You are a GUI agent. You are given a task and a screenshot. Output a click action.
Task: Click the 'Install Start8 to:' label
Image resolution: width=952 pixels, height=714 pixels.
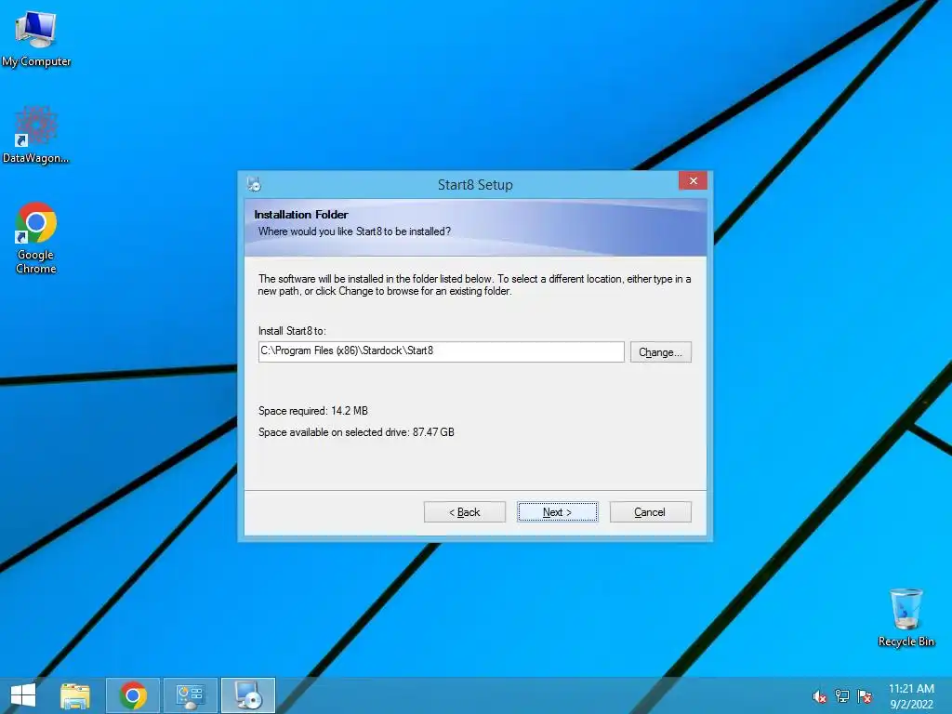click(x=292, y=331)
